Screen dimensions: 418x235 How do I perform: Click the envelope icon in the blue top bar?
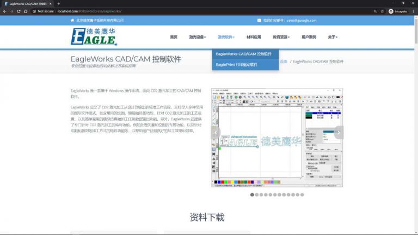[x=259, y=20]
